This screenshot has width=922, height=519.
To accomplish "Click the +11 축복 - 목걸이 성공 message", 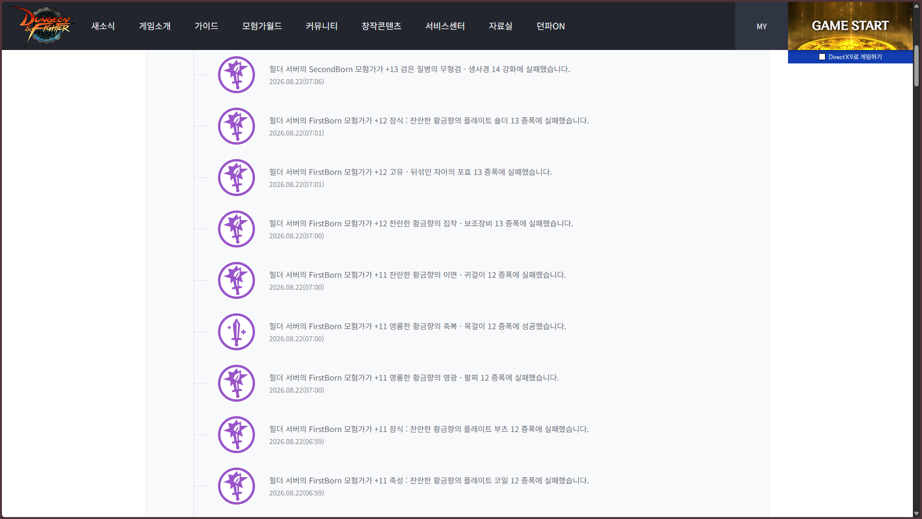I will click(x=418, y=326).
